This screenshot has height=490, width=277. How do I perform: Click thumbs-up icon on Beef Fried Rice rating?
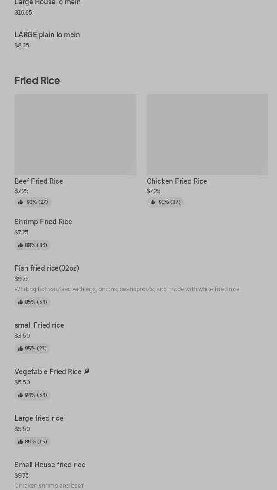[21, 202]
